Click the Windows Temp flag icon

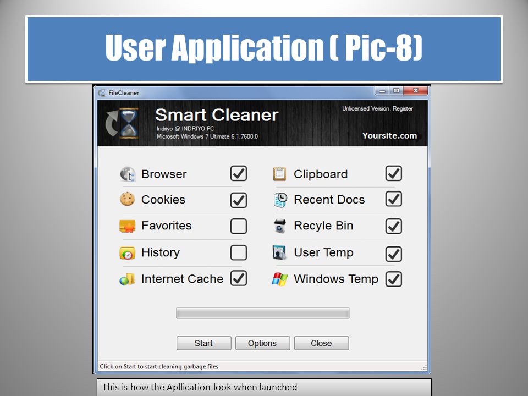tap(280, 279)
